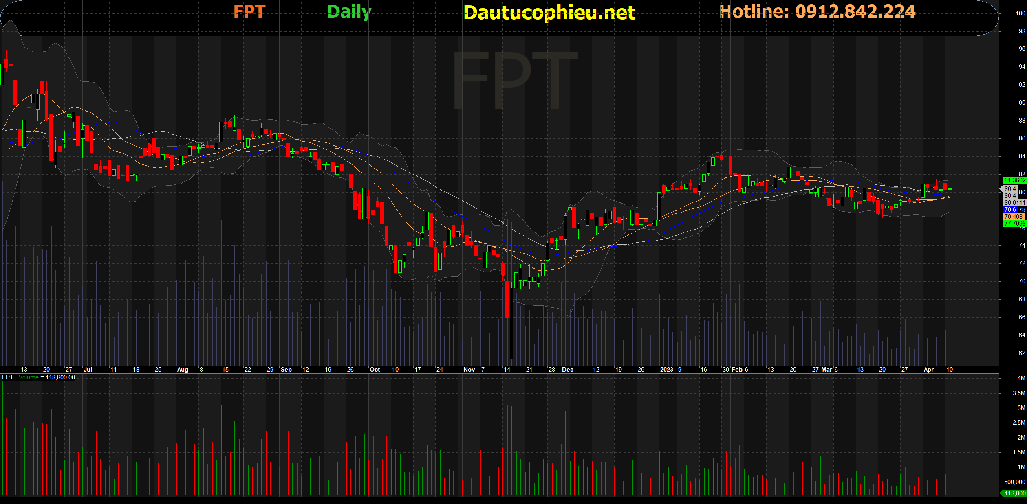Open the Dautucophieu.net link text
Viewport: 1027px width, 504px height.
[549, 13]
